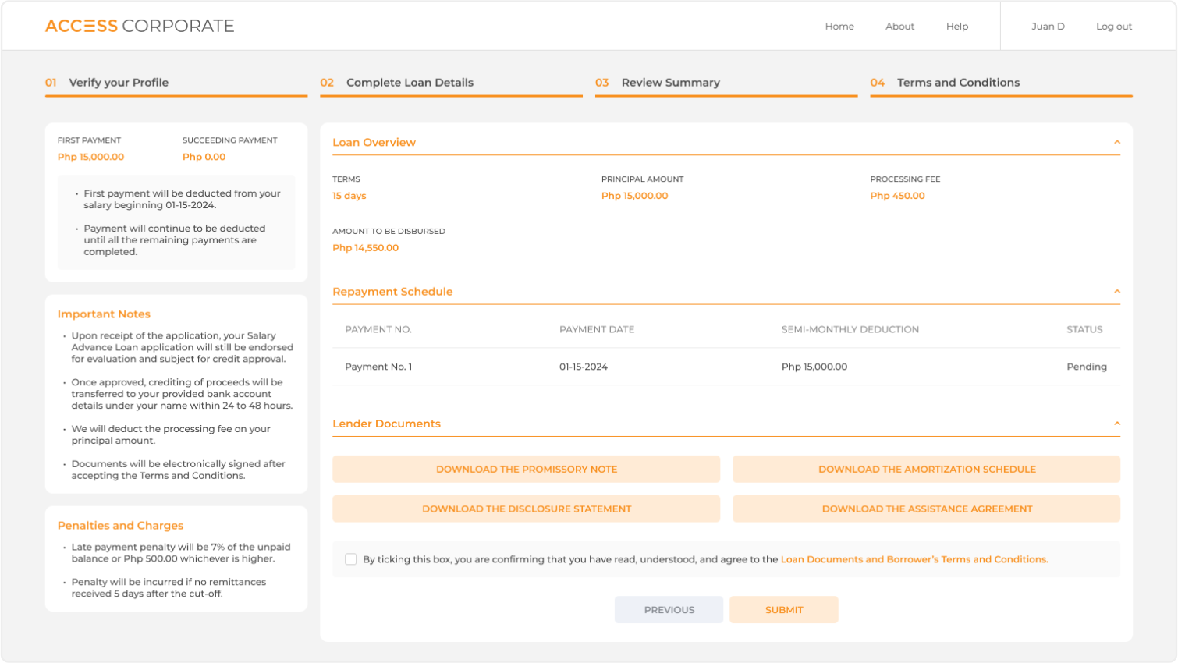Click the 24 to 48 hours crediting note
1178x663 pixels.
pyautogui.click(x=182, y=394)
